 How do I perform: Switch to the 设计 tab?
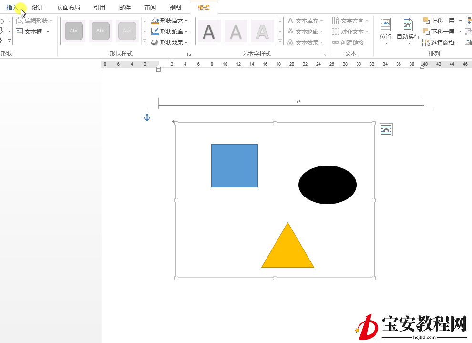38,8
